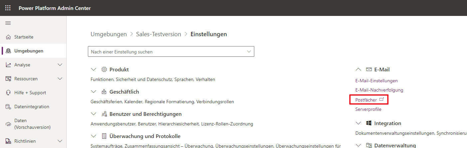
Task: Collapse the E-Mail section chevron
Action: 358,69
